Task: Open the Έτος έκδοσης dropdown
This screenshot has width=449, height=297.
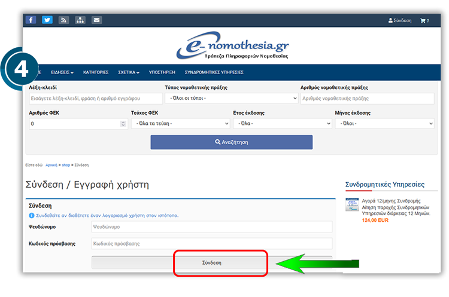Action: coord(283,124)
